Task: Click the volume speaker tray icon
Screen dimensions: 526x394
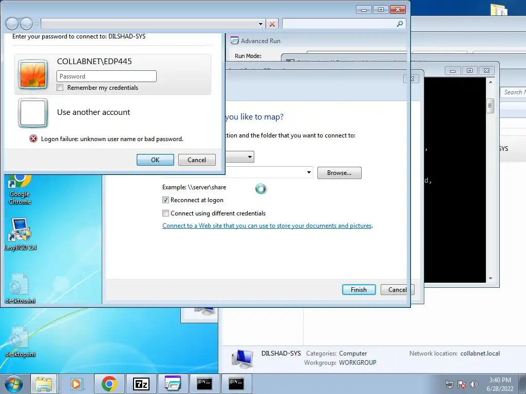Action: [474, 384]
